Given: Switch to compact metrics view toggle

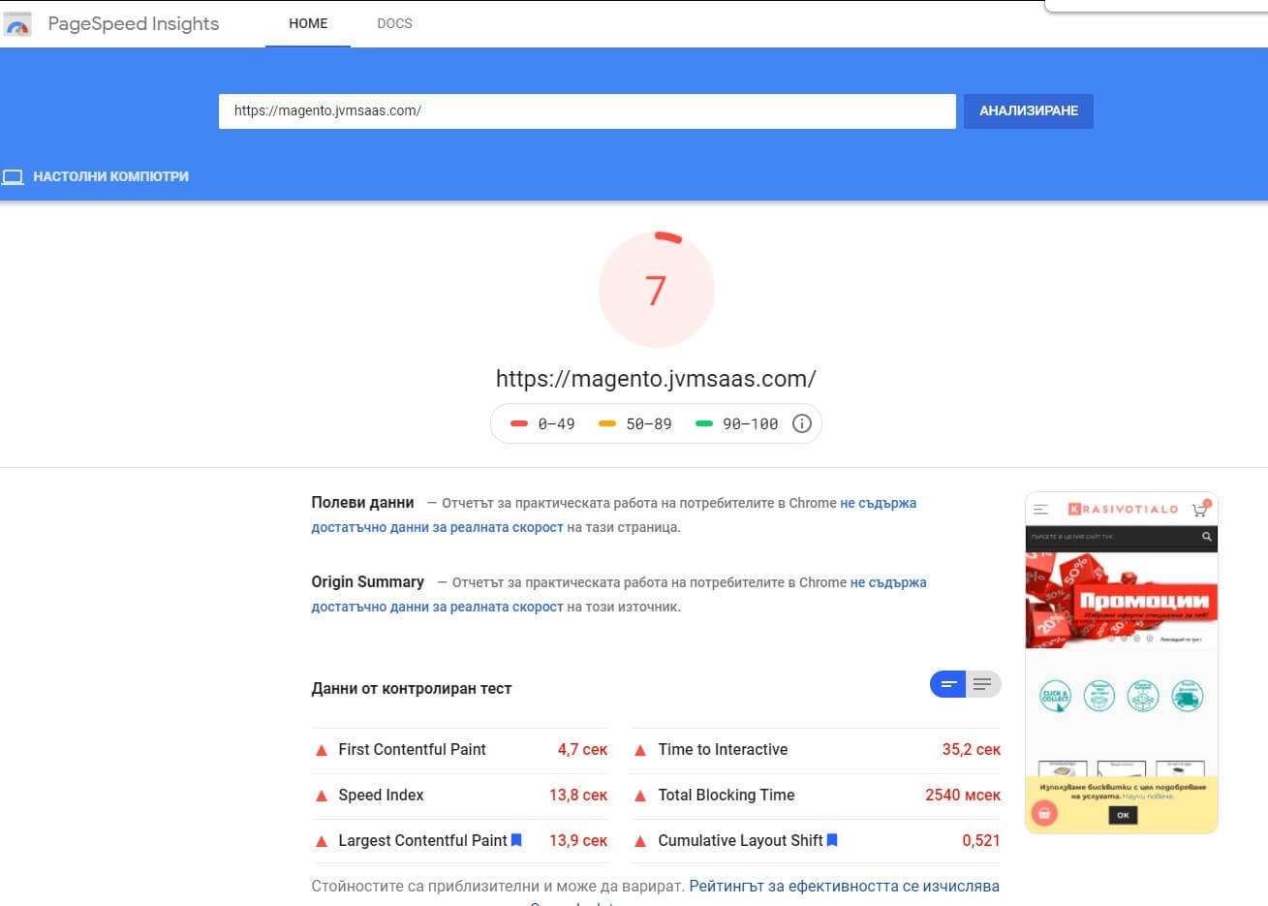Looking at the screenshot, I should click(x=948, y=684).
